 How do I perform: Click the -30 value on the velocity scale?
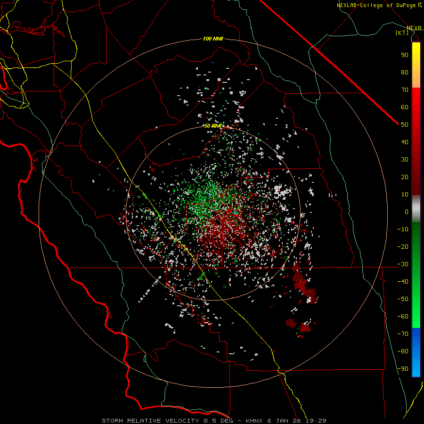pyautogui.click(x=403, y=264)
